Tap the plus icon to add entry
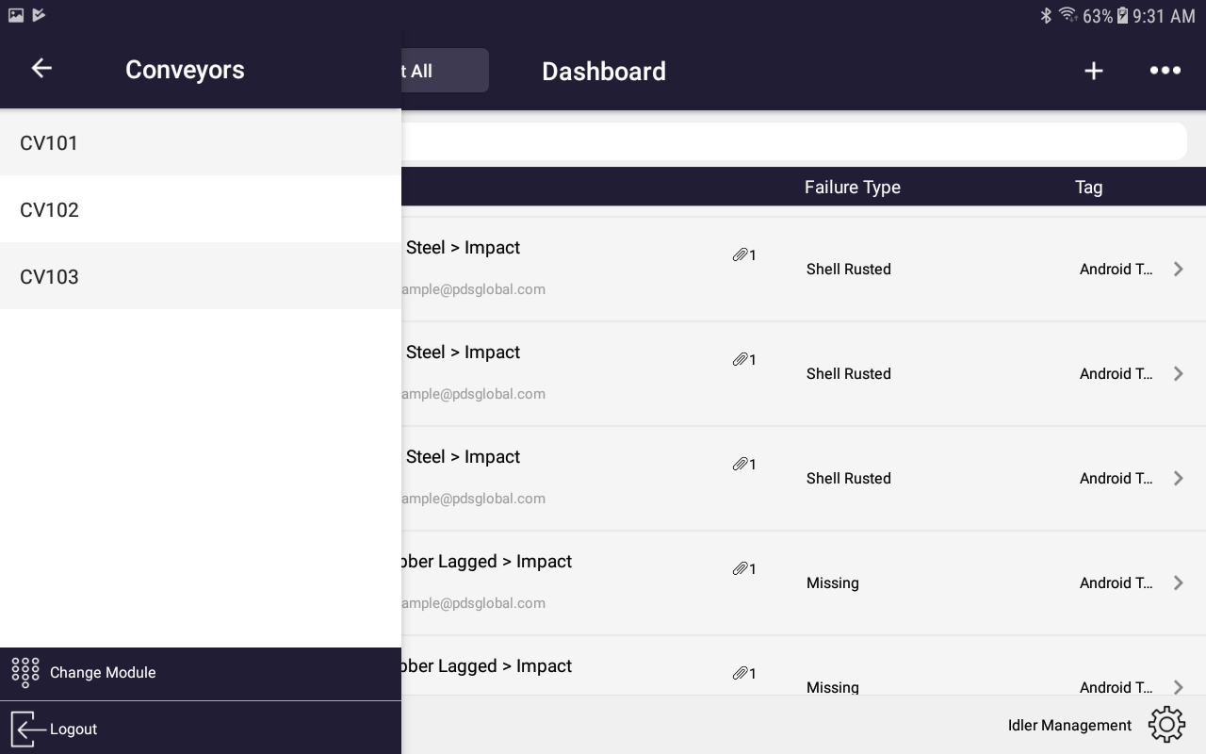Image resolution: width=1206 pixels, height=754 pixels. tap(1093, 71)
